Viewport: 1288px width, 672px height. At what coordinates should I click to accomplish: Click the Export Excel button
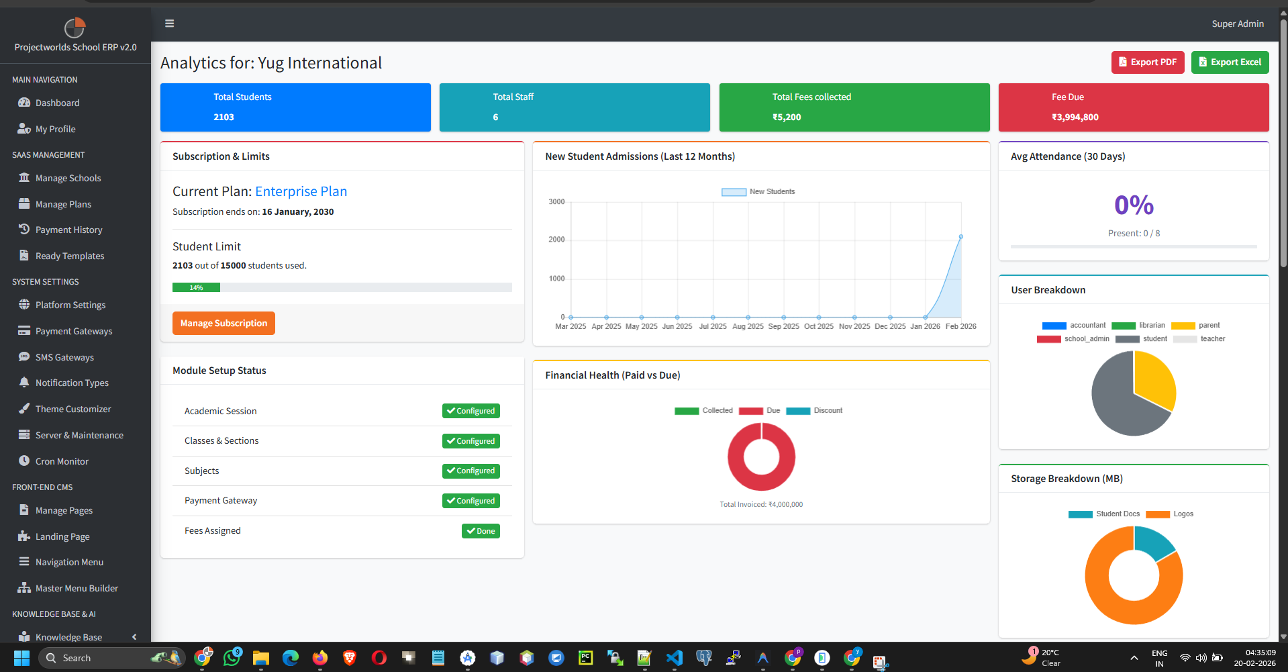(1230, 62)
